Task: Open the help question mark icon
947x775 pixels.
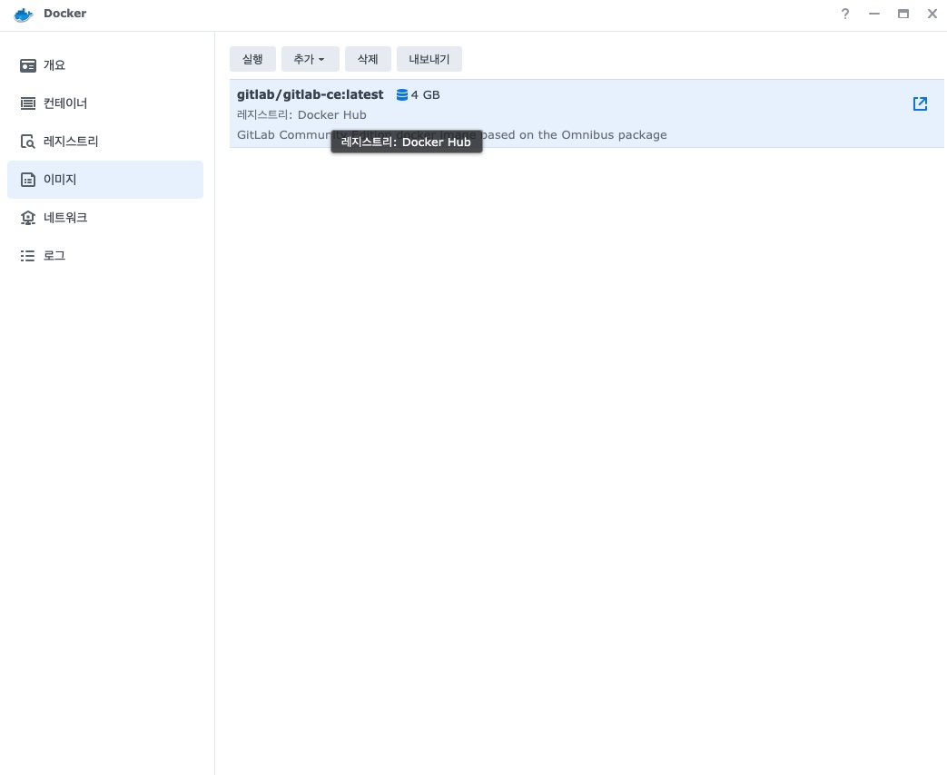Action: click(x=845, y=14)
